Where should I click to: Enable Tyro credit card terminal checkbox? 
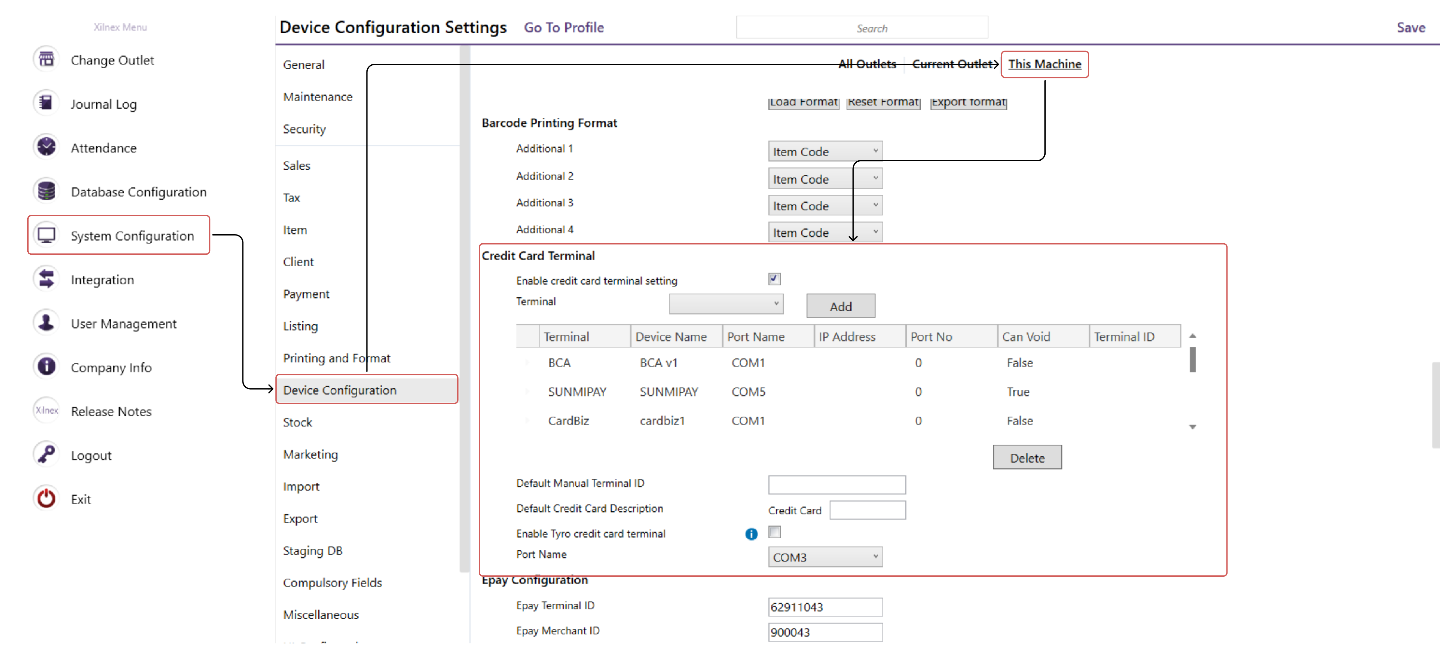click(774, 532)
